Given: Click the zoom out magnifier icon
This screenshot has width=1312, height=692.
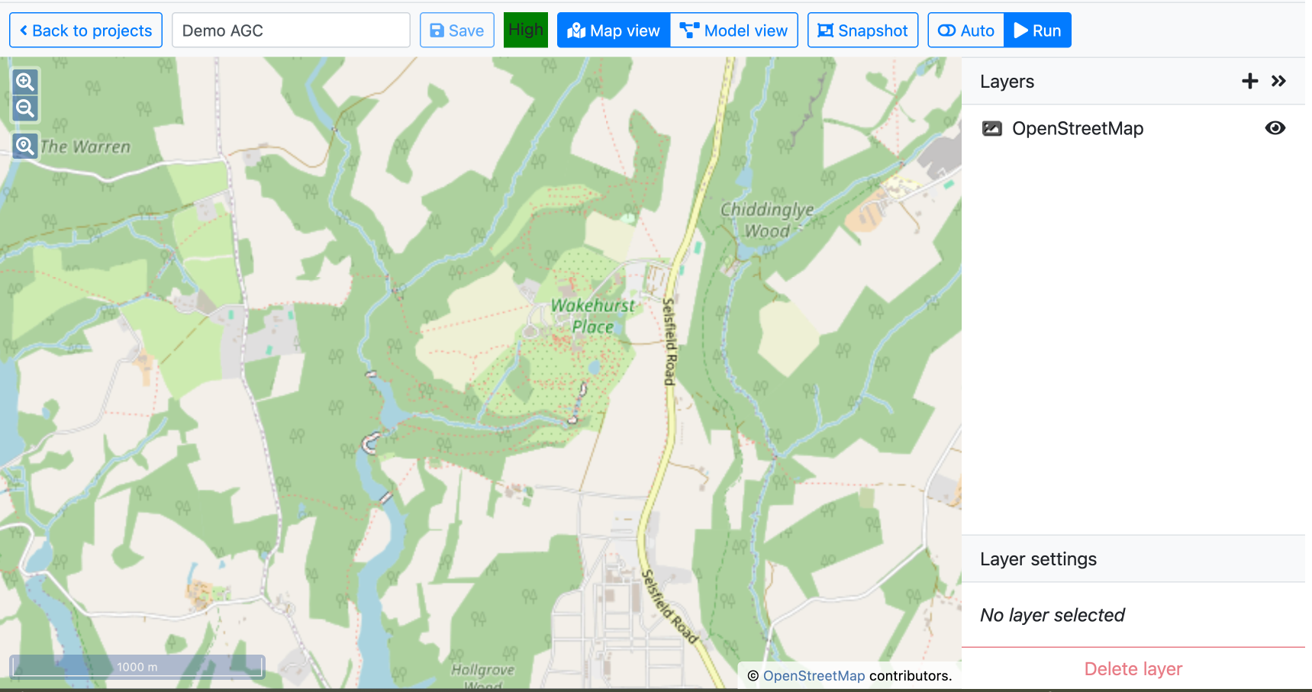Looking at the screenshot, I should [25, 108].
